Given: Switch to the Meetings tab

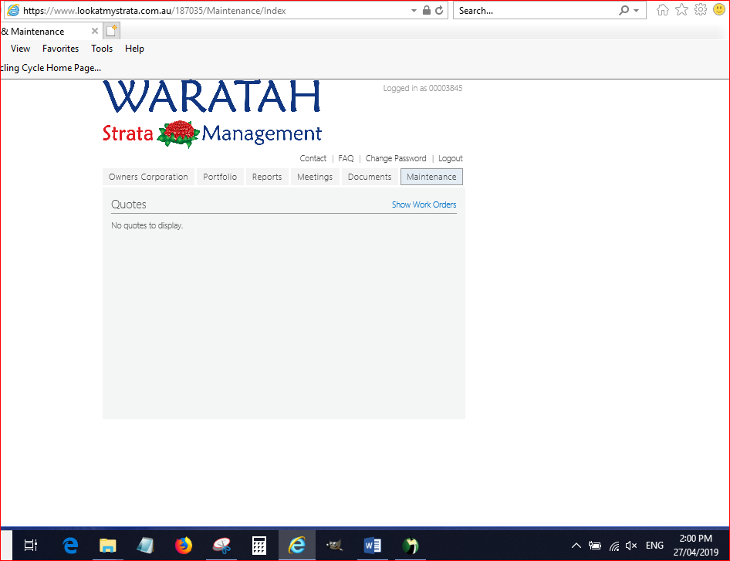Looking at the screenshot, I should [315, 177].
